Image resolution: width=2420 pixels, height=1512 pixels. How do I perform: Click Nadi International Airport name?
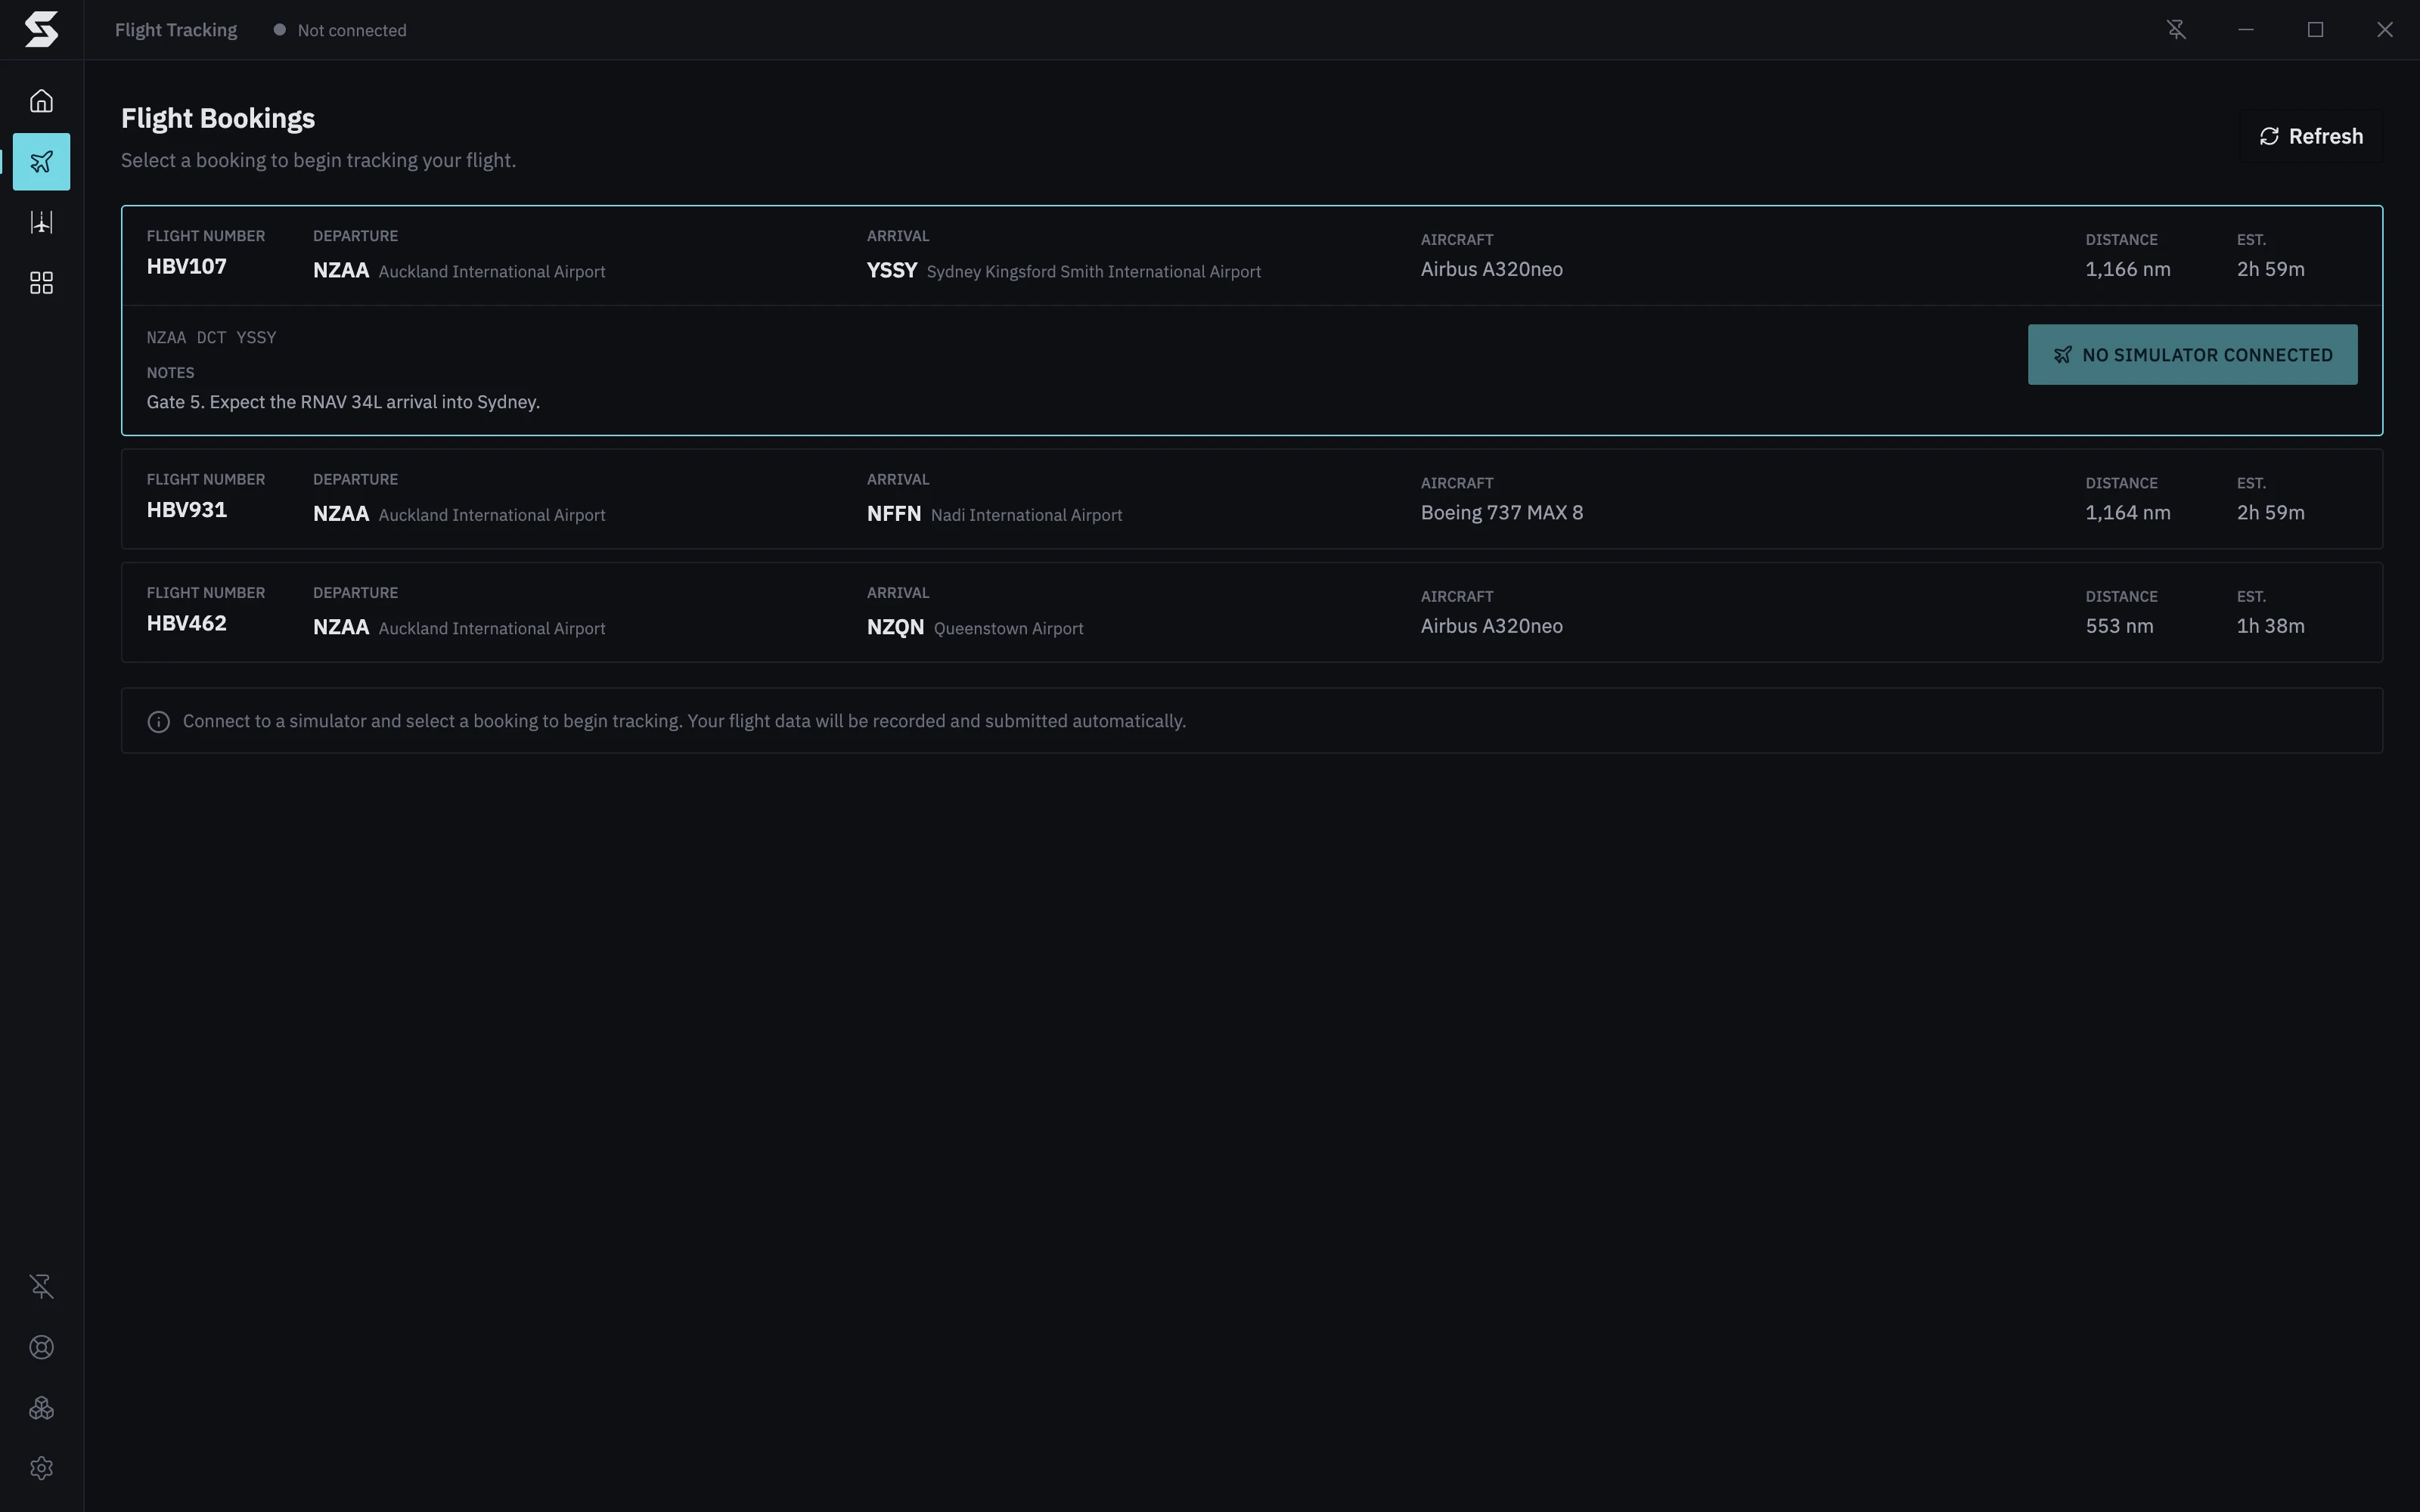pyautogui.click(x=1027, y=515)
